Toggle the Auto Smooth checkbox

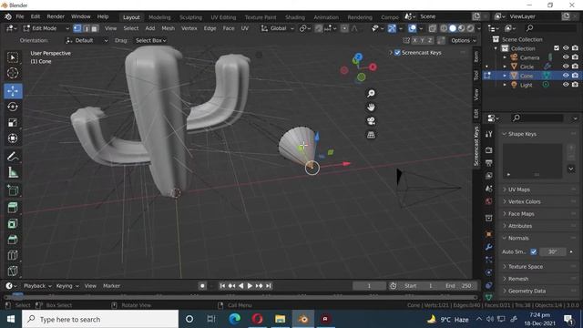[534, 251]
